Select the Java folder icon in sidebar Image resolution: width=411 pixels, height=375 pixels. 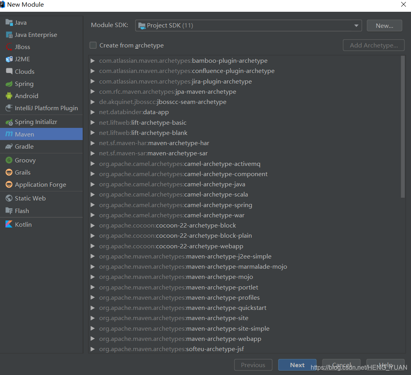tap(9, 23)
